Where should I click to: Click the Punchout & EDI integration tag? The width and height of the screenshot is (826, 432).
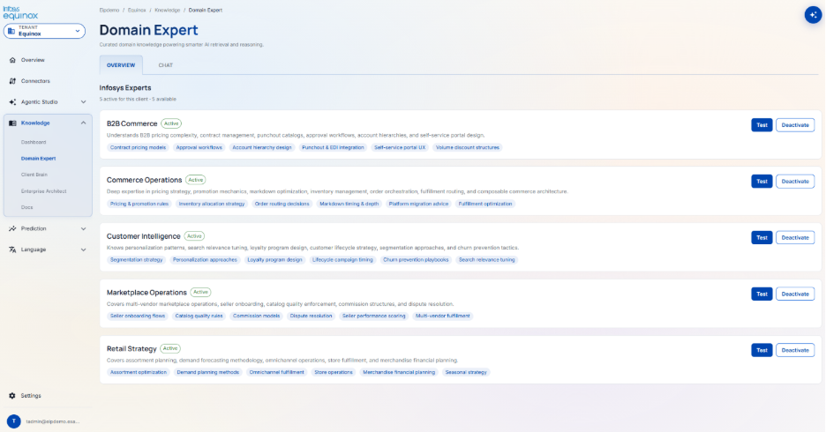click(333, 148)
